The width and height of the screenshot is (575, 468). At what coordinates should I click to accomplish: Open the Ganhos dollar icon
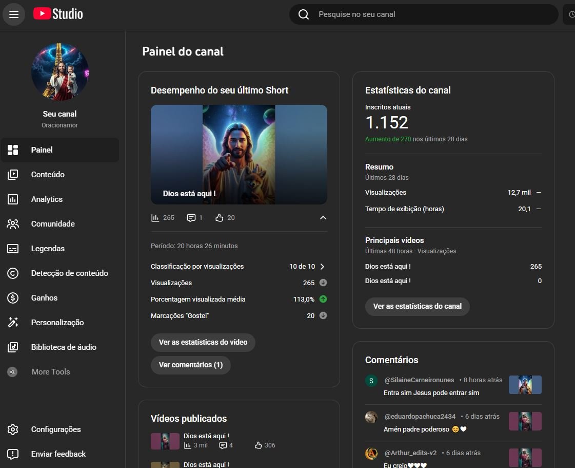[x=13, y=298]
